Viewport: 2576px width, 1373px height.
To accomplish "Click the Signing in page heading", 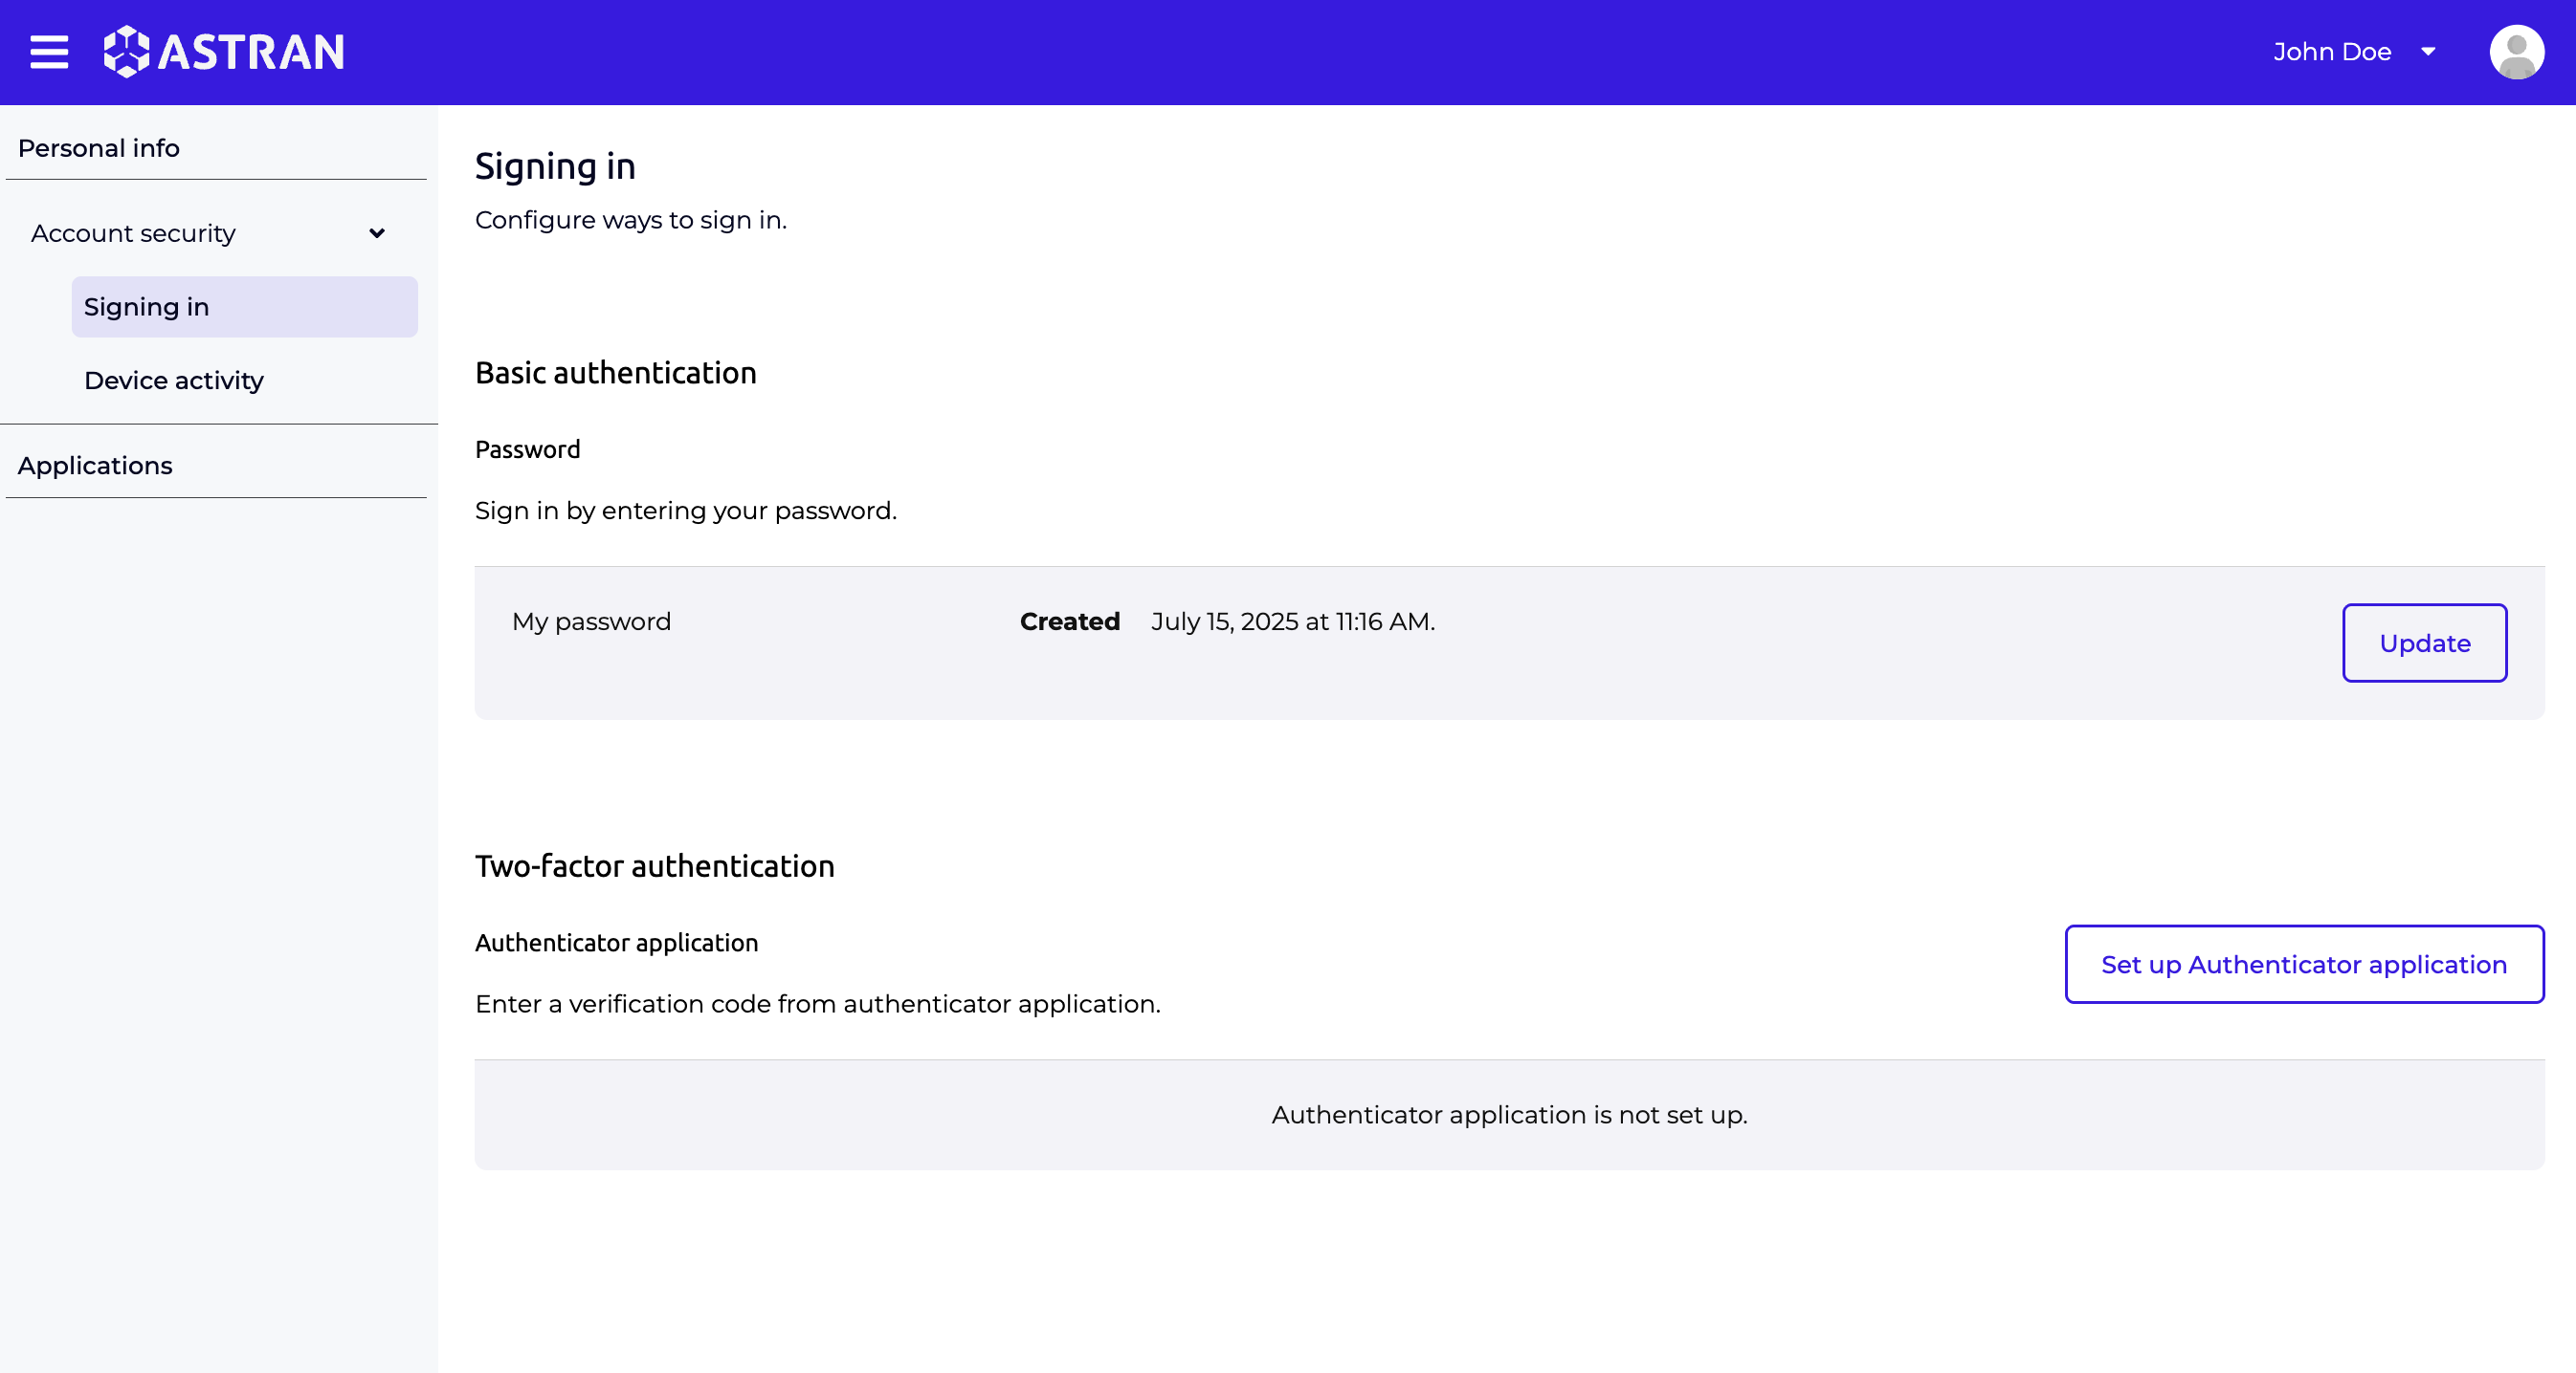I will pos(555,165).
